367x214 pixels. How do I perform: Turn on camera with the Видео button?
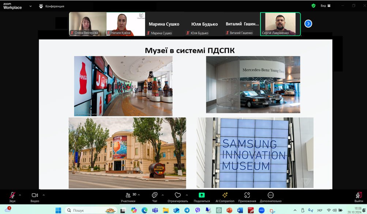pos(35,197)
